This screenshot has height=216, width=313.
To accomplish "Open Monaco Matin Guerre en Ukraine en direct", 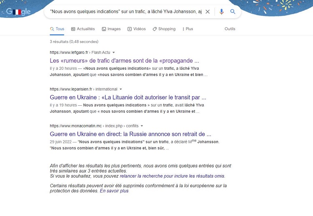I will [130, 134].
